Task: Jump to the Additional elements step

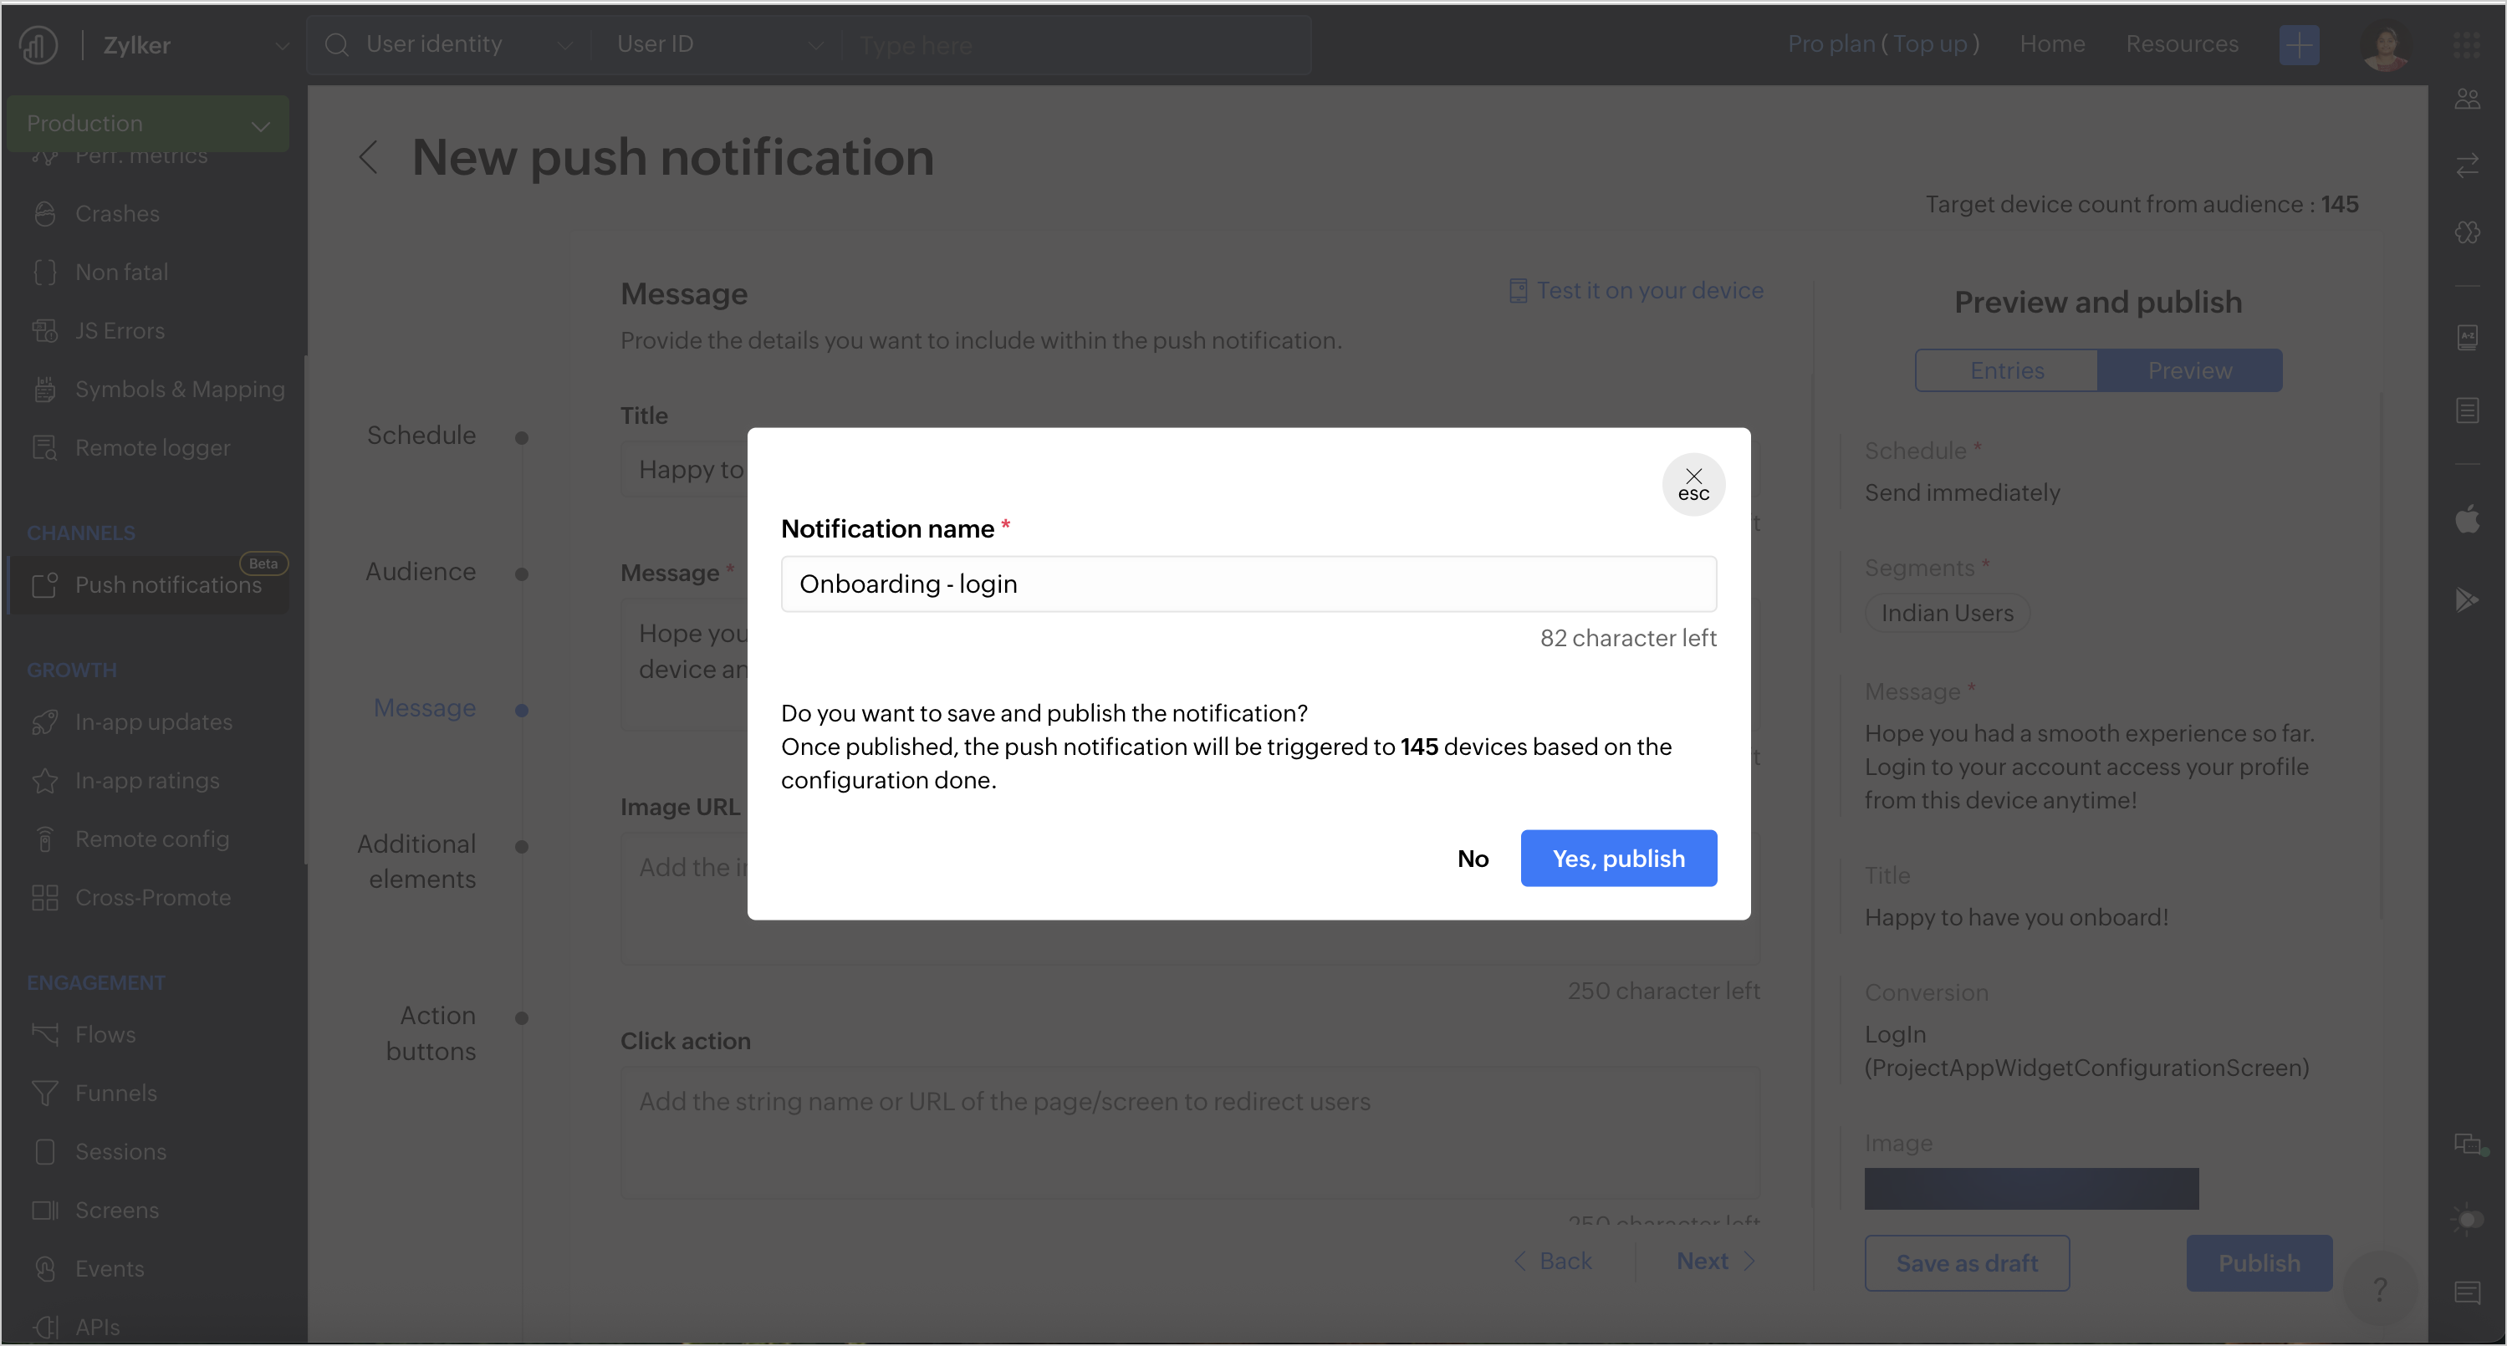Action: pos(416,861)
